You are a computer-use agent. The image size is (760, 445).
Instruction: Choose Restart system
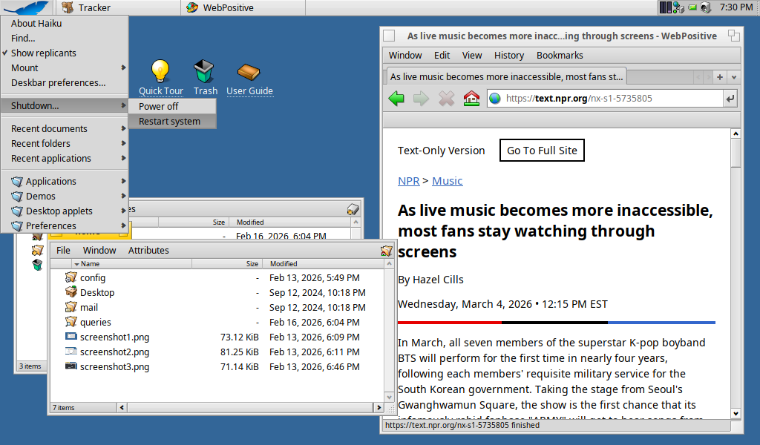[172, 121]
